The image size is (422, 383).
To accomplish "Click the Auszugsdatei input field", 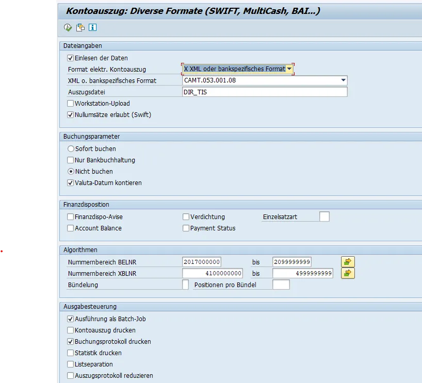I will (265, 92).
